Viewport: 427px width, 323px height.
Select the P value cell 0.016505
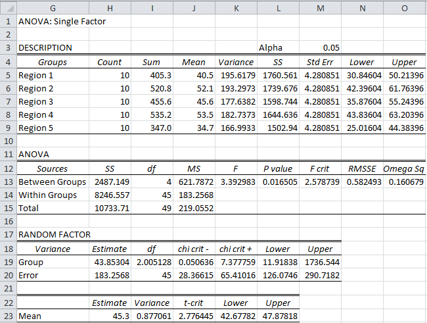(x=279, y=182)
